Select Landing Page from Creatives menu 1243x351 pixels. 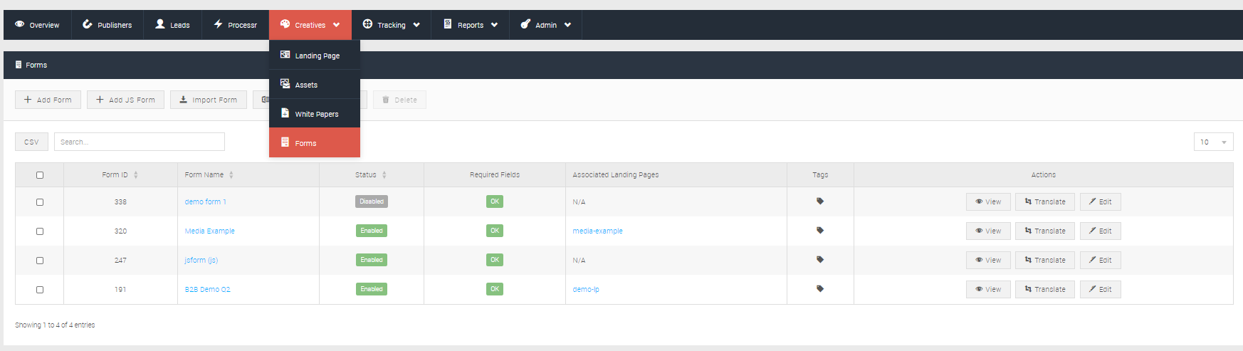[x=315, y=55]
